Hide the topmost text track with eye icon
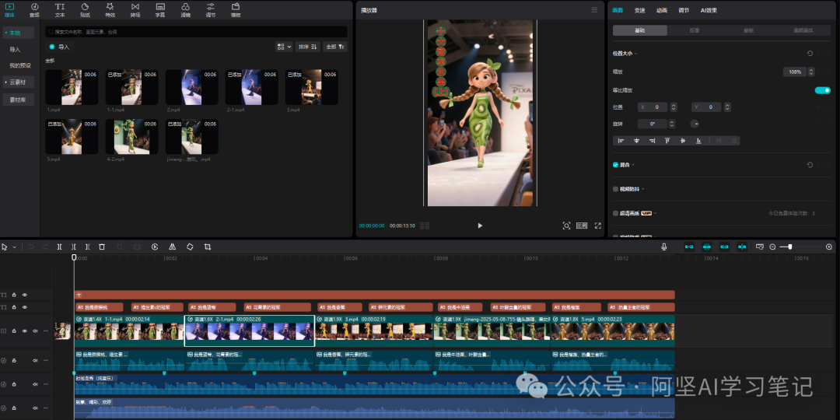Image resolution: width=840 pixels, height=420 pixels. click(25, 295)
